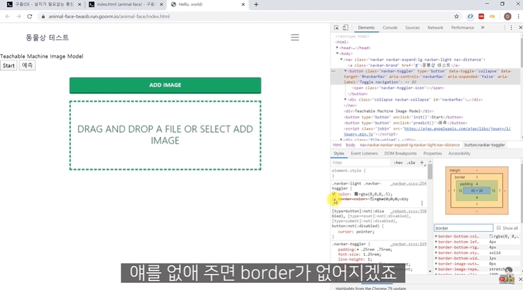Reload the current page
Image resolution: width=523 pixels, height=290 pixels.
click(x=30, y=17)
